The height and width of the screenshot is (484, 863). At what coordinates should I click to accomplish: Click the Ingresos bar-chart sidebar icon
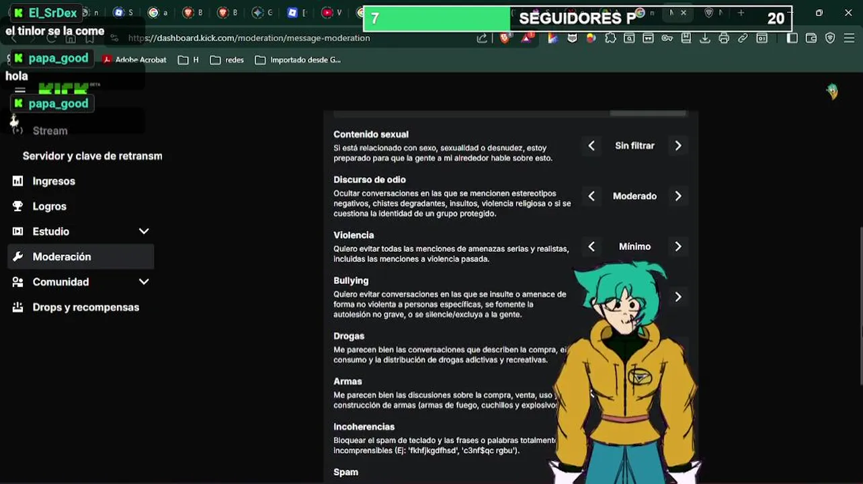[x=18, y=181]
